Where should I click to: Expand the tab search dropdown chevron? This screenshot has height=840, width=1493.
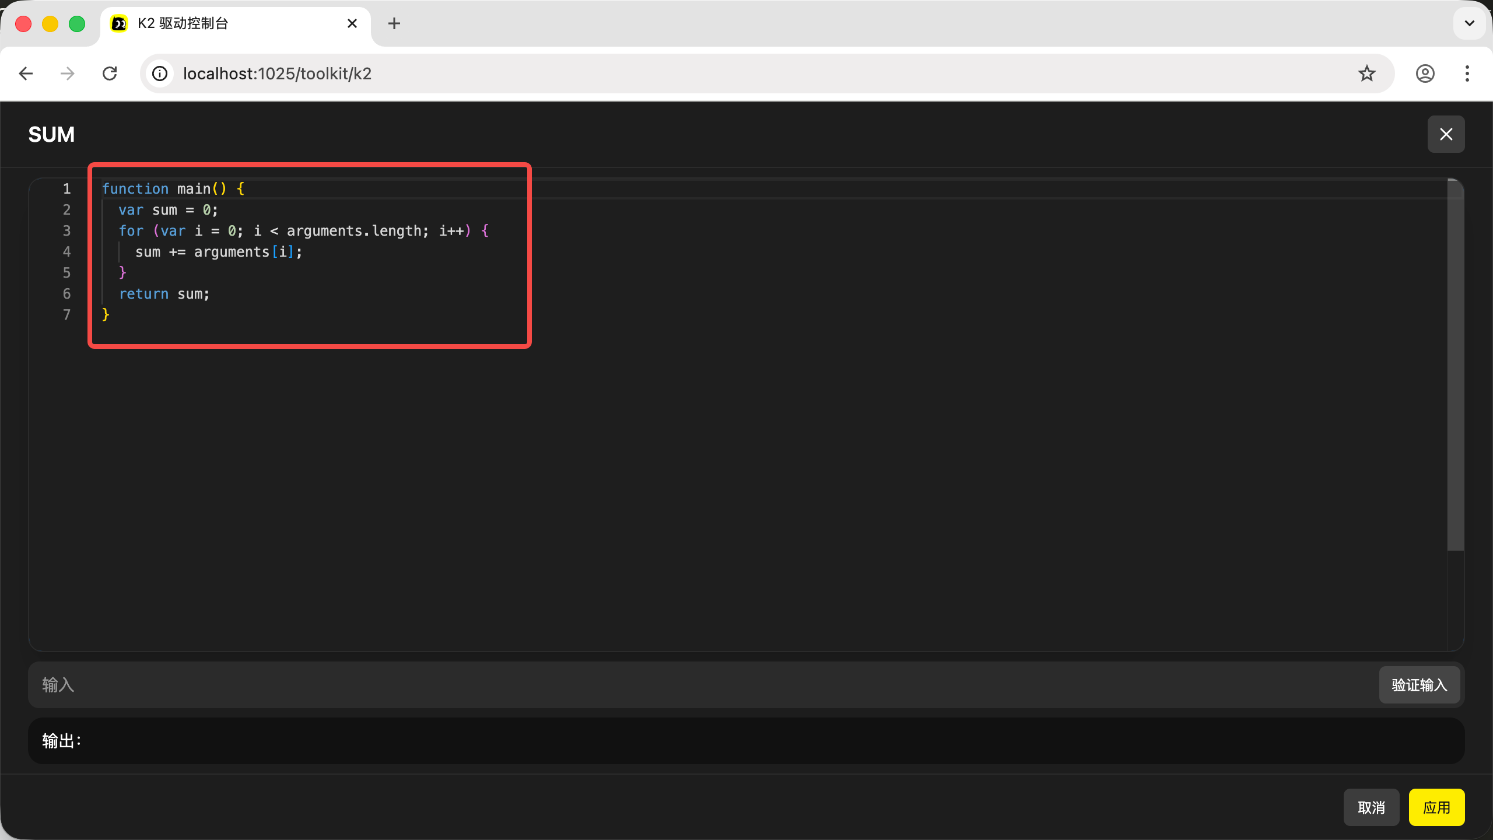(1469, 23)
